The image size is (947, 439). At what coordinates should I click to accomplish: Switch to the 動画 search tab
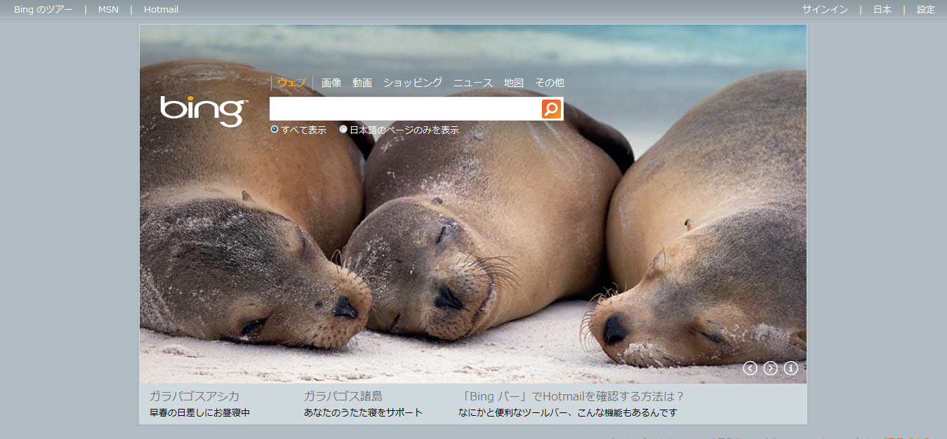(x=362, y=83)
